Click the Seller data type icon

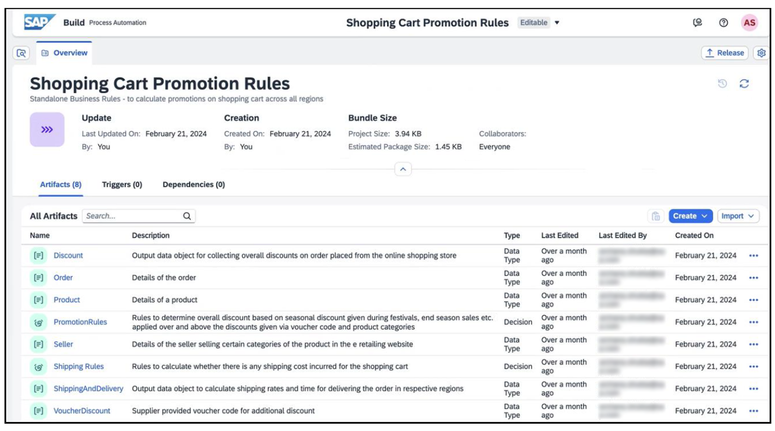[x=39, y=344]
